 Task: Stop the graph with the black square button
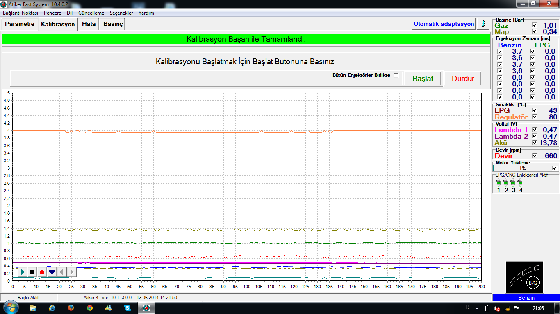click(x=32, y=272)
